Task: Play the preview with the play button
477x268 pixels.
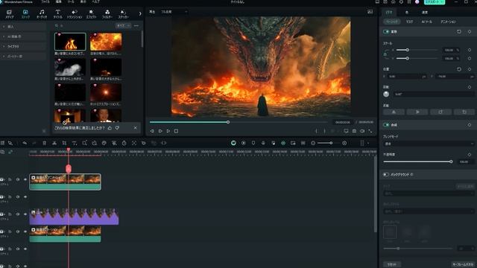Action: click(x=168, y=131)
